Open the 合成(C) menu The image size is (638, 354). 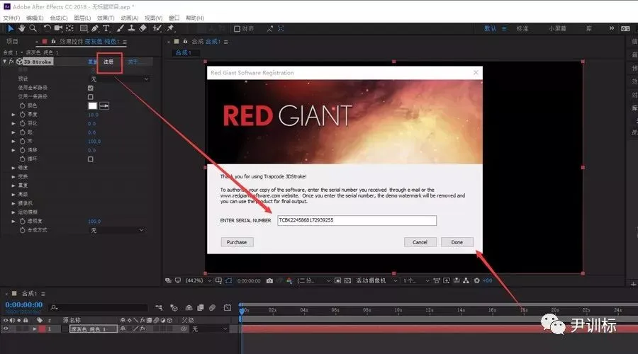click(x=59, y=18)
